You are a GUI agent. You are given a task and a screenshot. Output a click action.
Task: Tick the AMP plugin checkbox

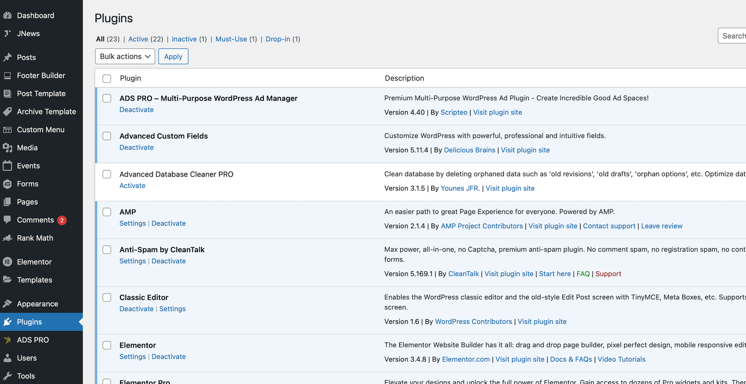(107, 212)
